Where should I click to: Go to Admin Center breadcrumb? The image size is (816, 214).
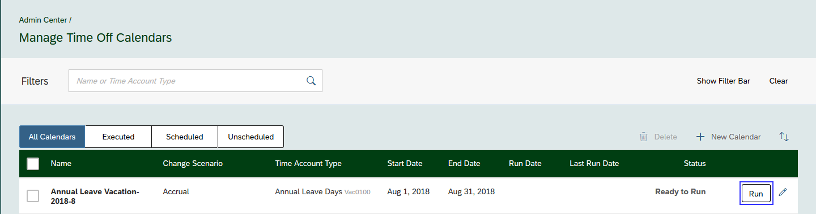[43, 20]
